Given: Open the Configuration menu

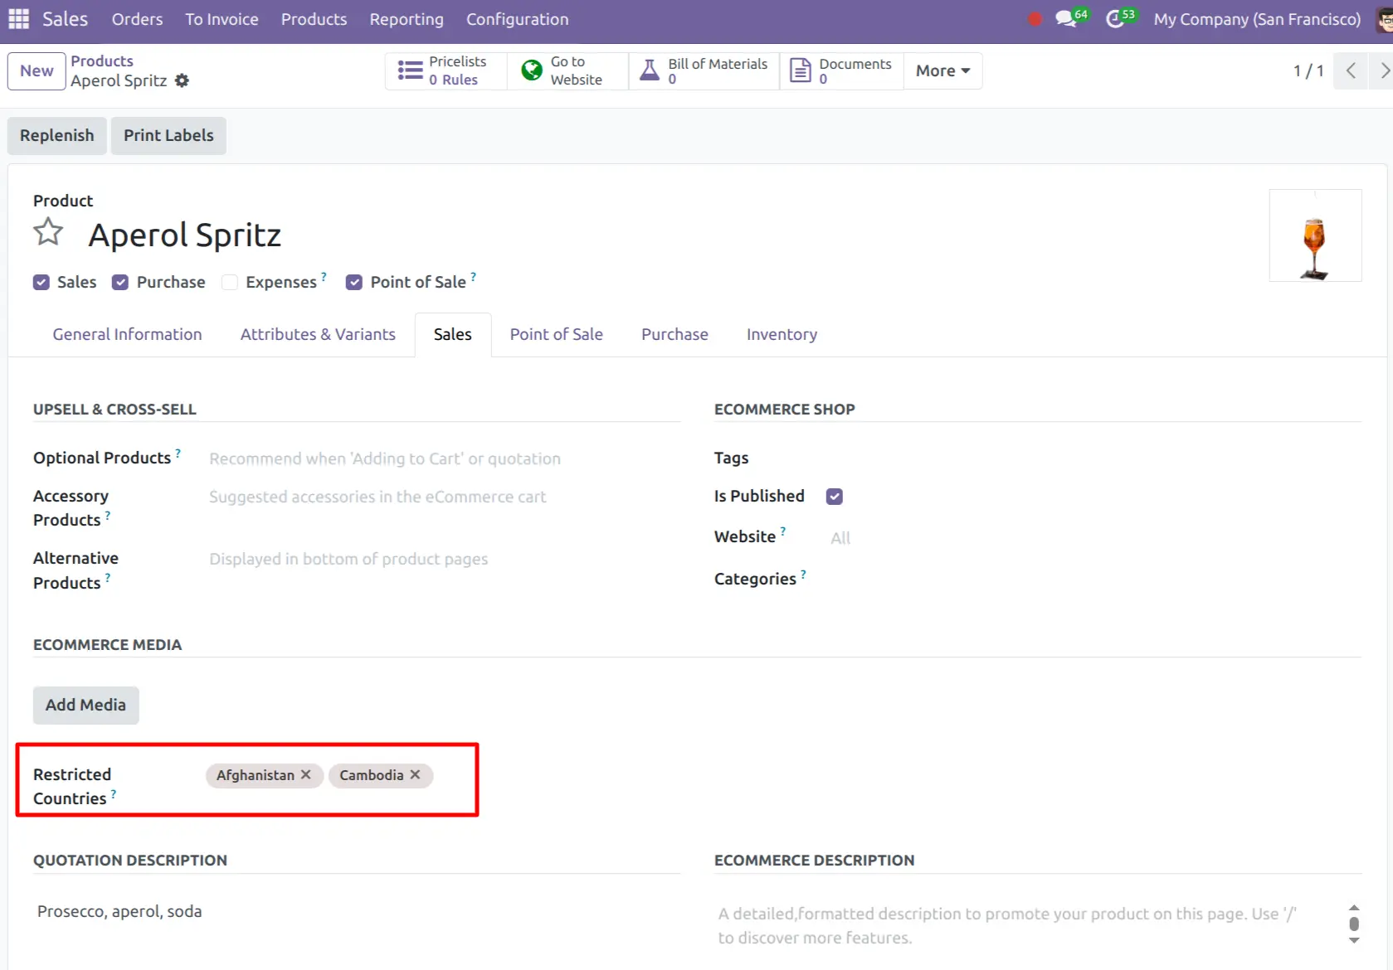Looking at the screenshot, I should coord(517,19).
